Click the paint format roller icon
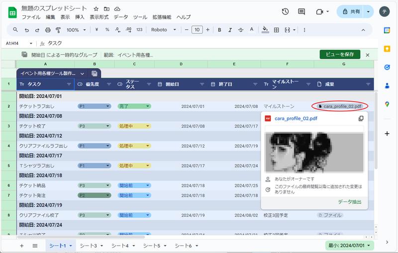This screenshot has width=398, height=253. (x=58, y=30)
